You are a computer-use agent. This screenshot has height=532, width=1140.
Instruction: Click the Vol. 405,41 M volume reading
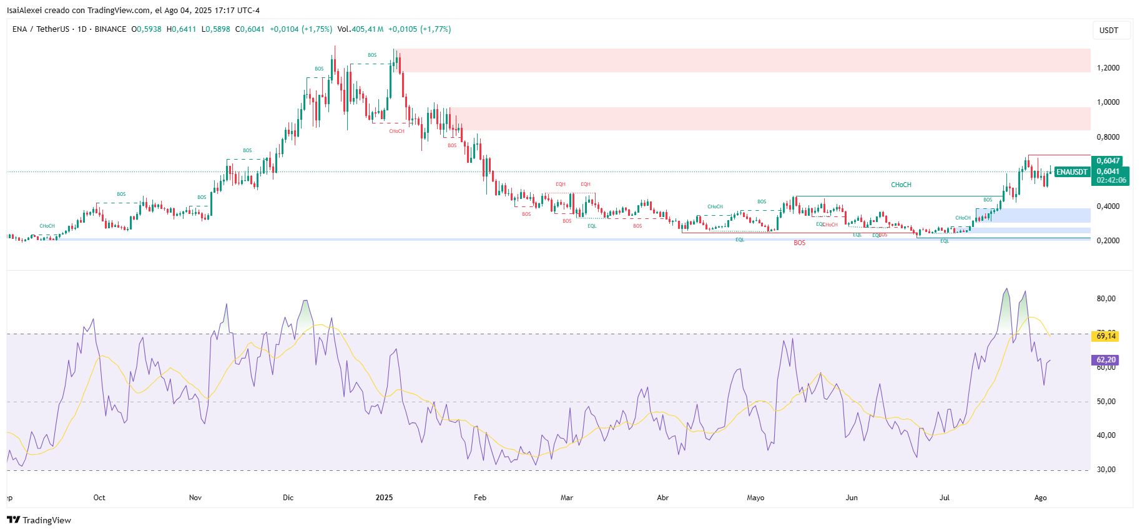[x=360, y=29]
